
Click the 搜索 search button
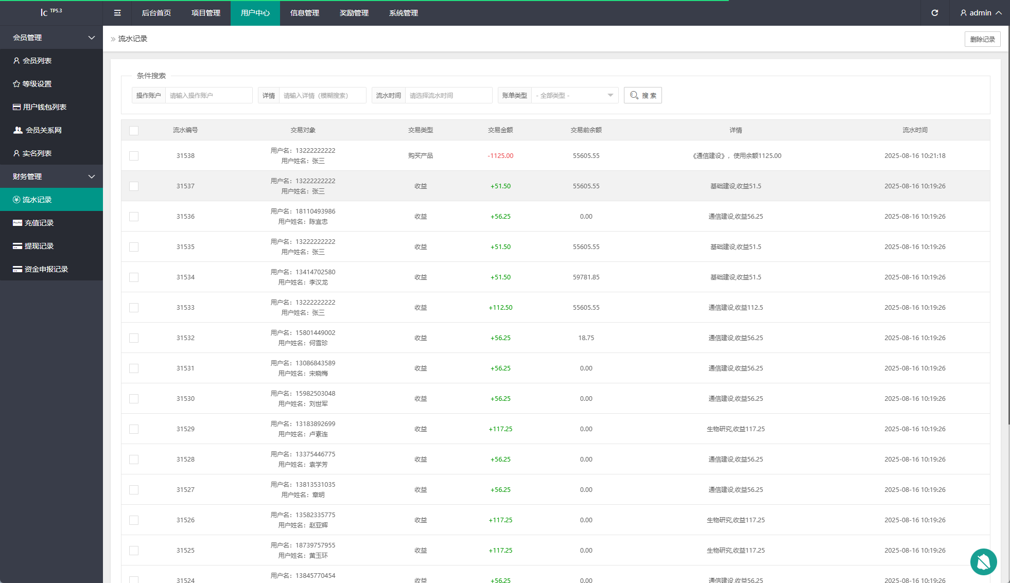pos(642,96)
